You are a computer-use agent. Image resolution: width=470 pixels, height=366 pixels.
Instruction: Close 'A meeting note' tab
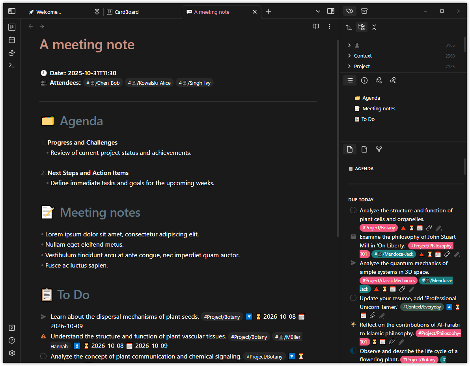coord(254,12)
